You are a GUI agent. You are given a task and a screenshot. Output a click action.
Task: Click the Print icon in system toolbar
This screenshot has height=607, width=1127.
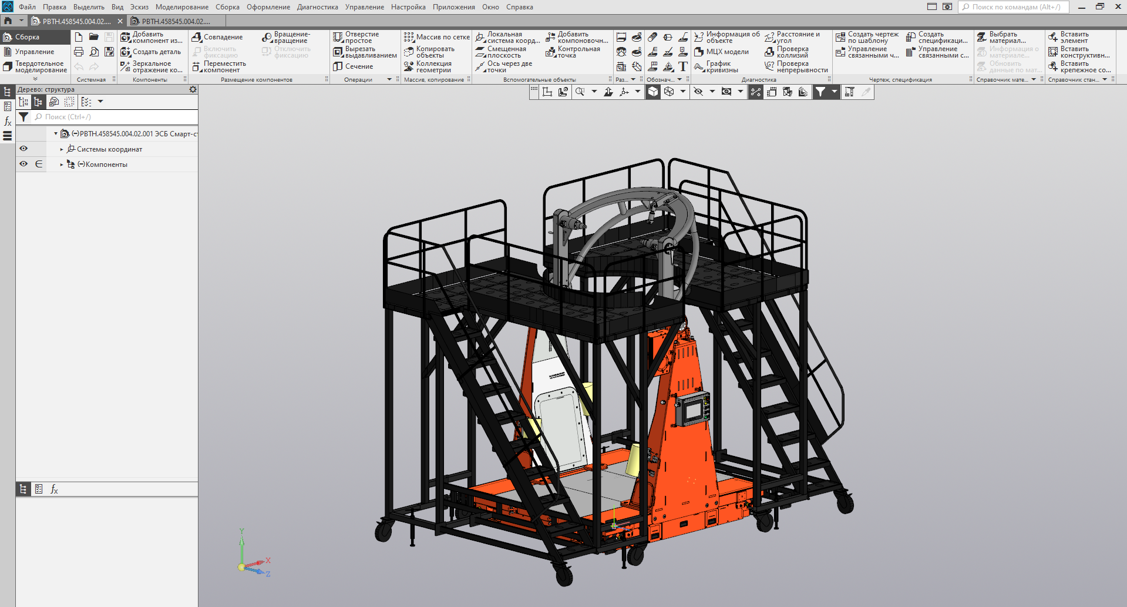79,52
